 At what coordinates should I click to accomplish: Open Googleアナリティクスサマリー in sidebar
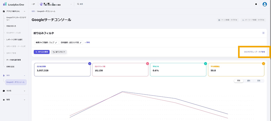[x=16, y=18]
